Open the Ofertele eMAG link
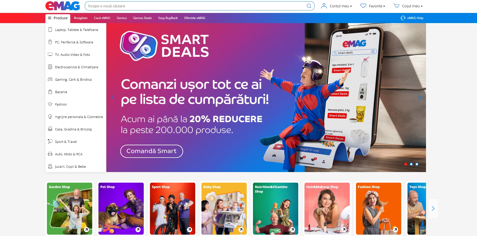 195,18
